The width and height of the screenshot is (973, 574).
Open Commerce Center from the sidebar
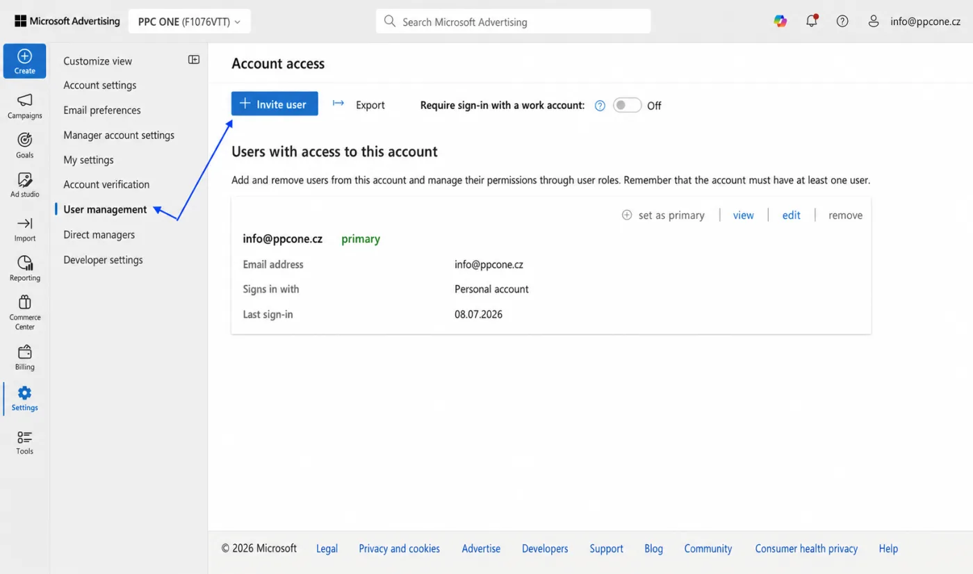24,313
